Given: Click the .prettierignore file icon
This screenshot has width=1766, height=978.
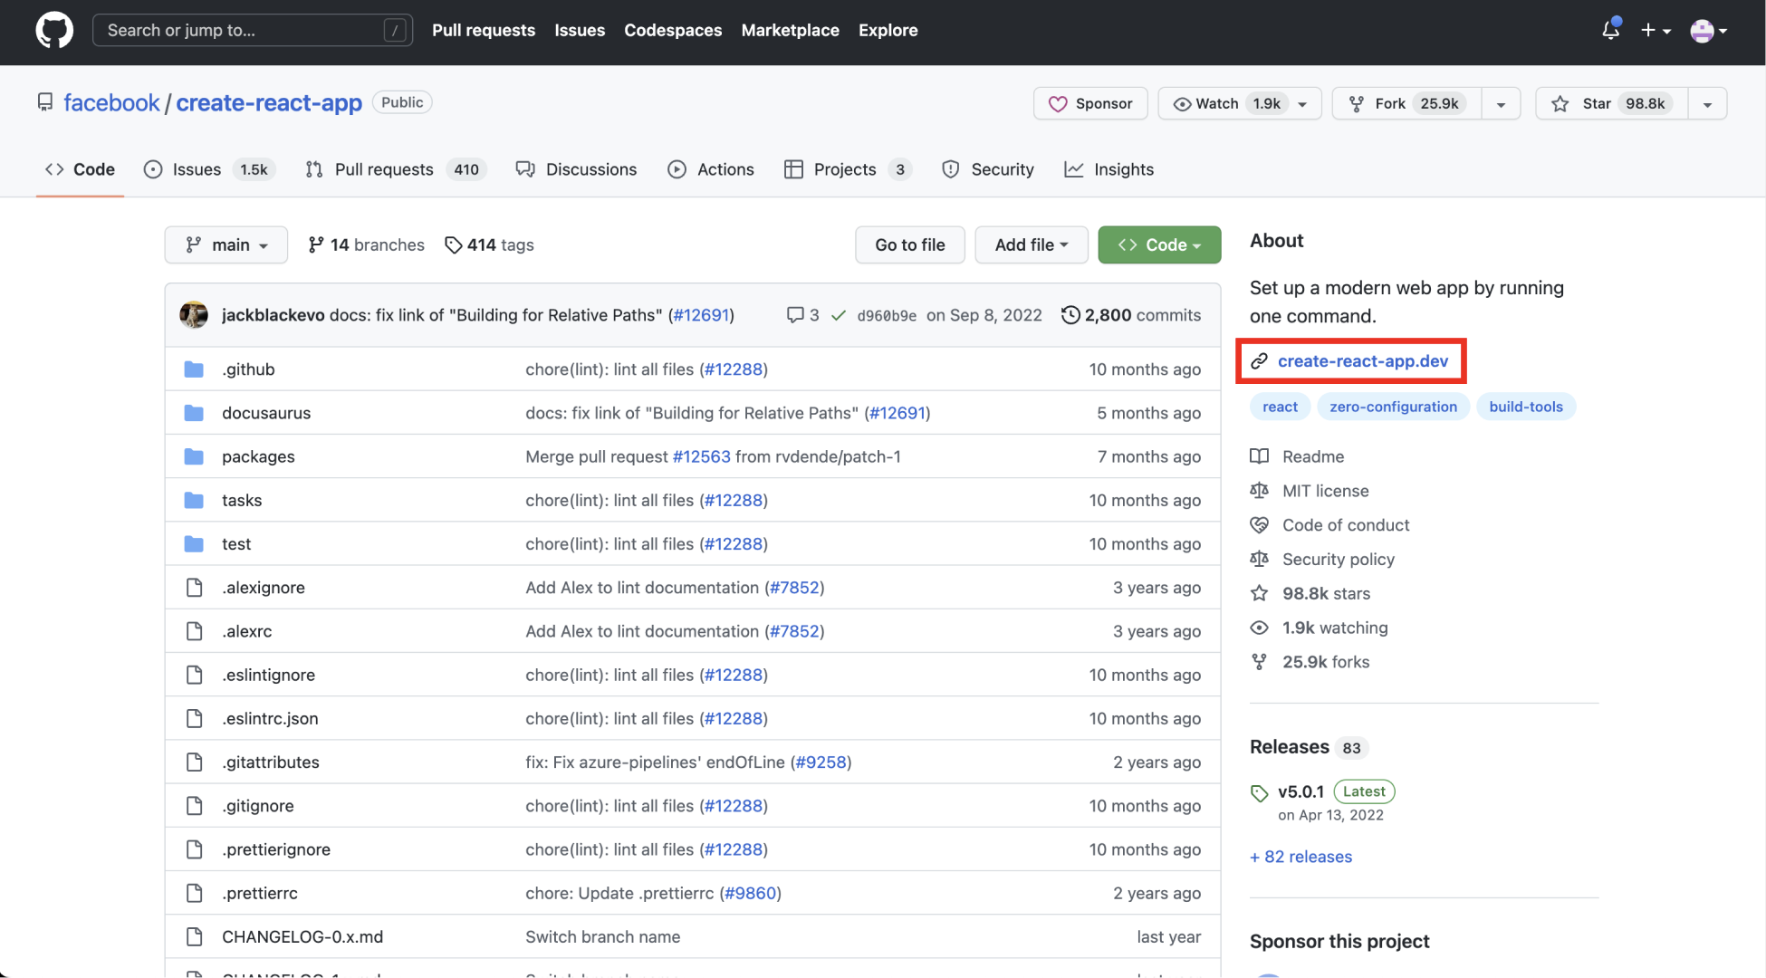Looking at the screenshot, I should pos(194,849).
